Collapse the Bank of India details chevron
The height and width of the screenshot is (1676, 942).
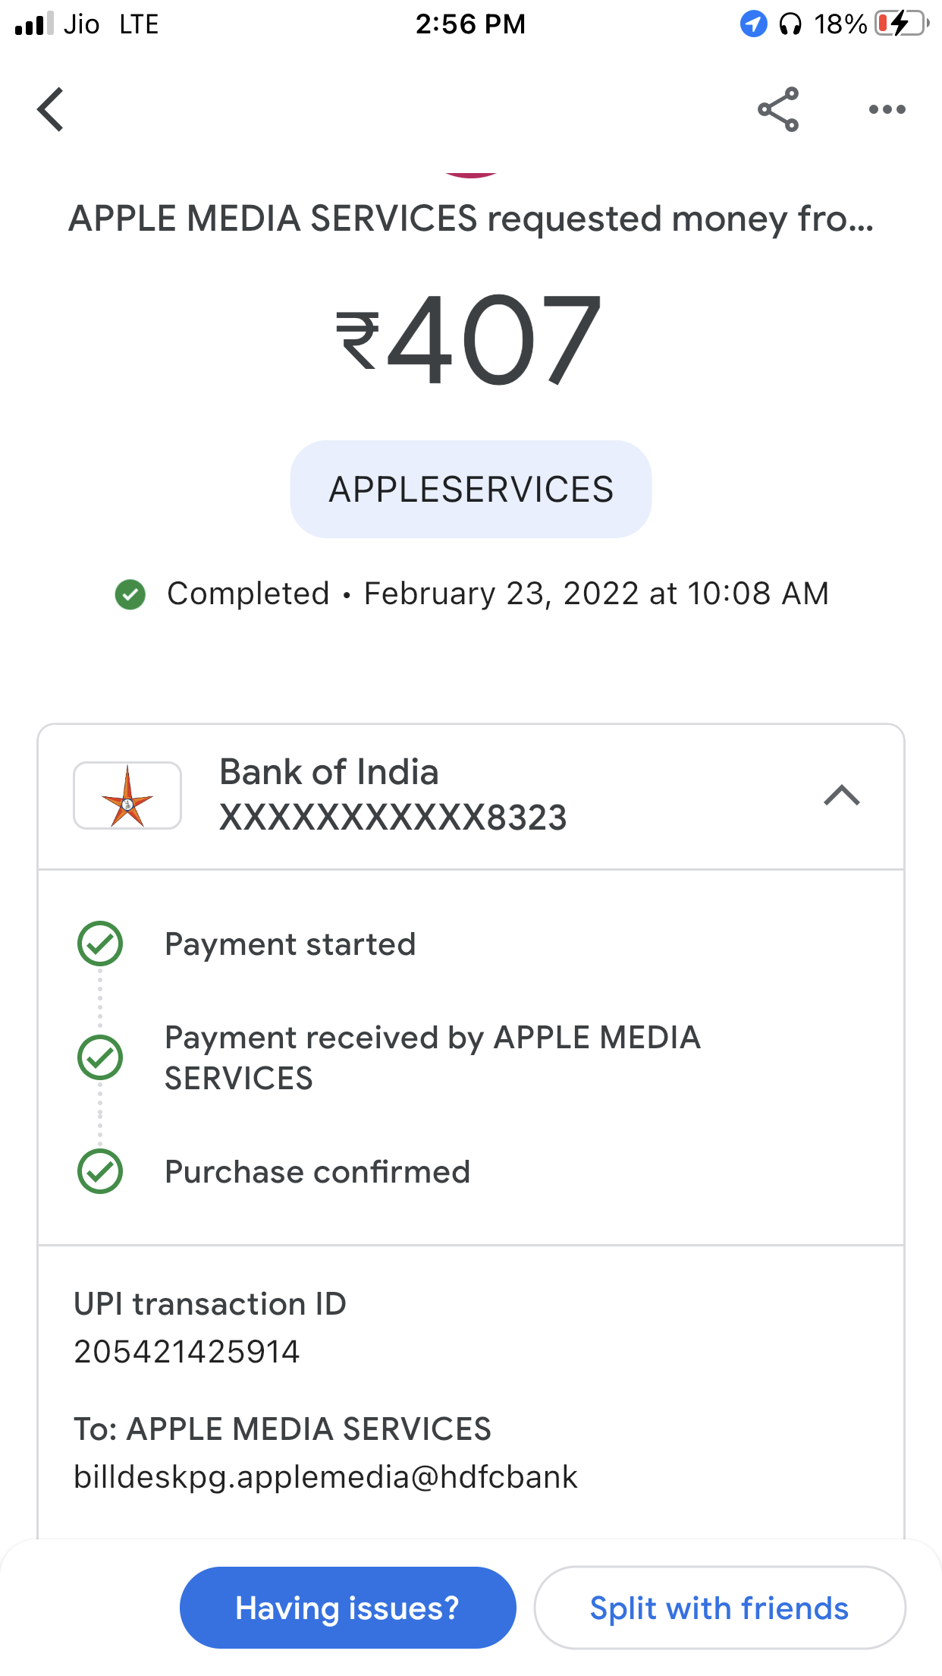click(x=841, y=795)
